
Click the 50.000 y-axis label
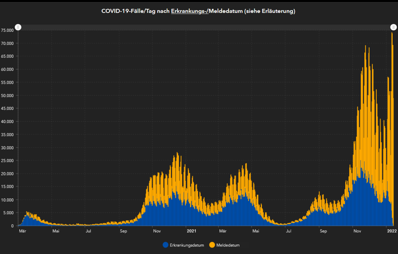(7, 95)
